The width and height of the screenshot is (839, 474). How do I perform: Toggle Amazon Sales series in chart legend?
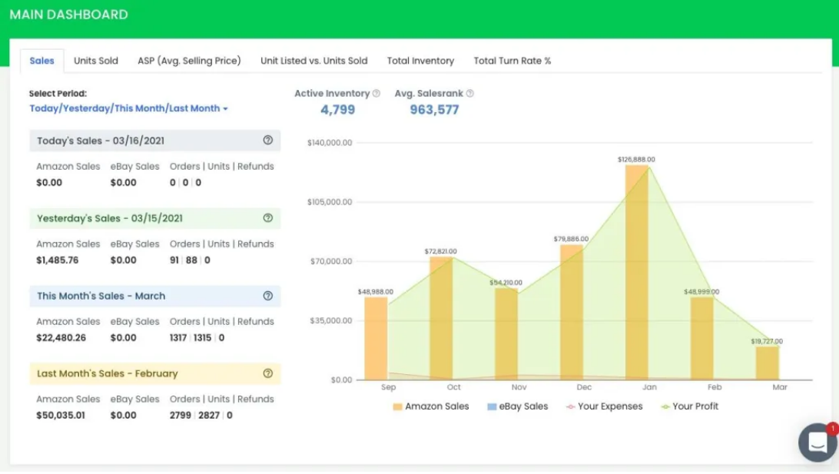430,406
